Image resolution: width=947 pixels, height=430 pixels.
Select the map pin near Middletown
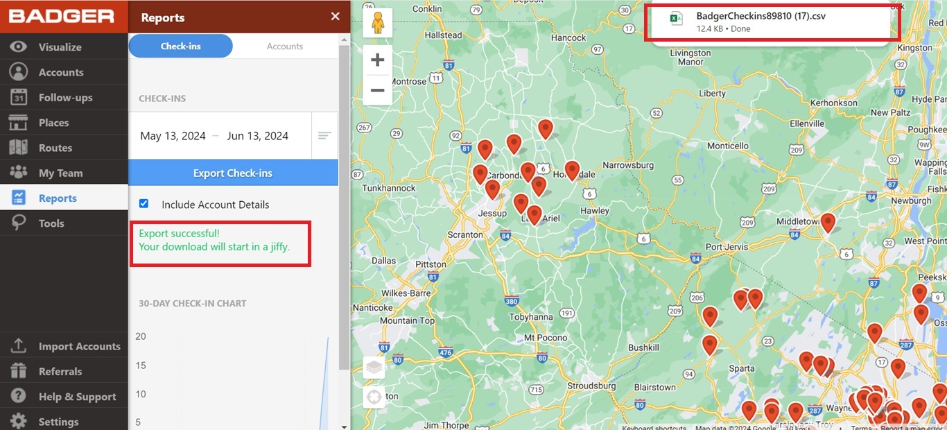point(828,223)
